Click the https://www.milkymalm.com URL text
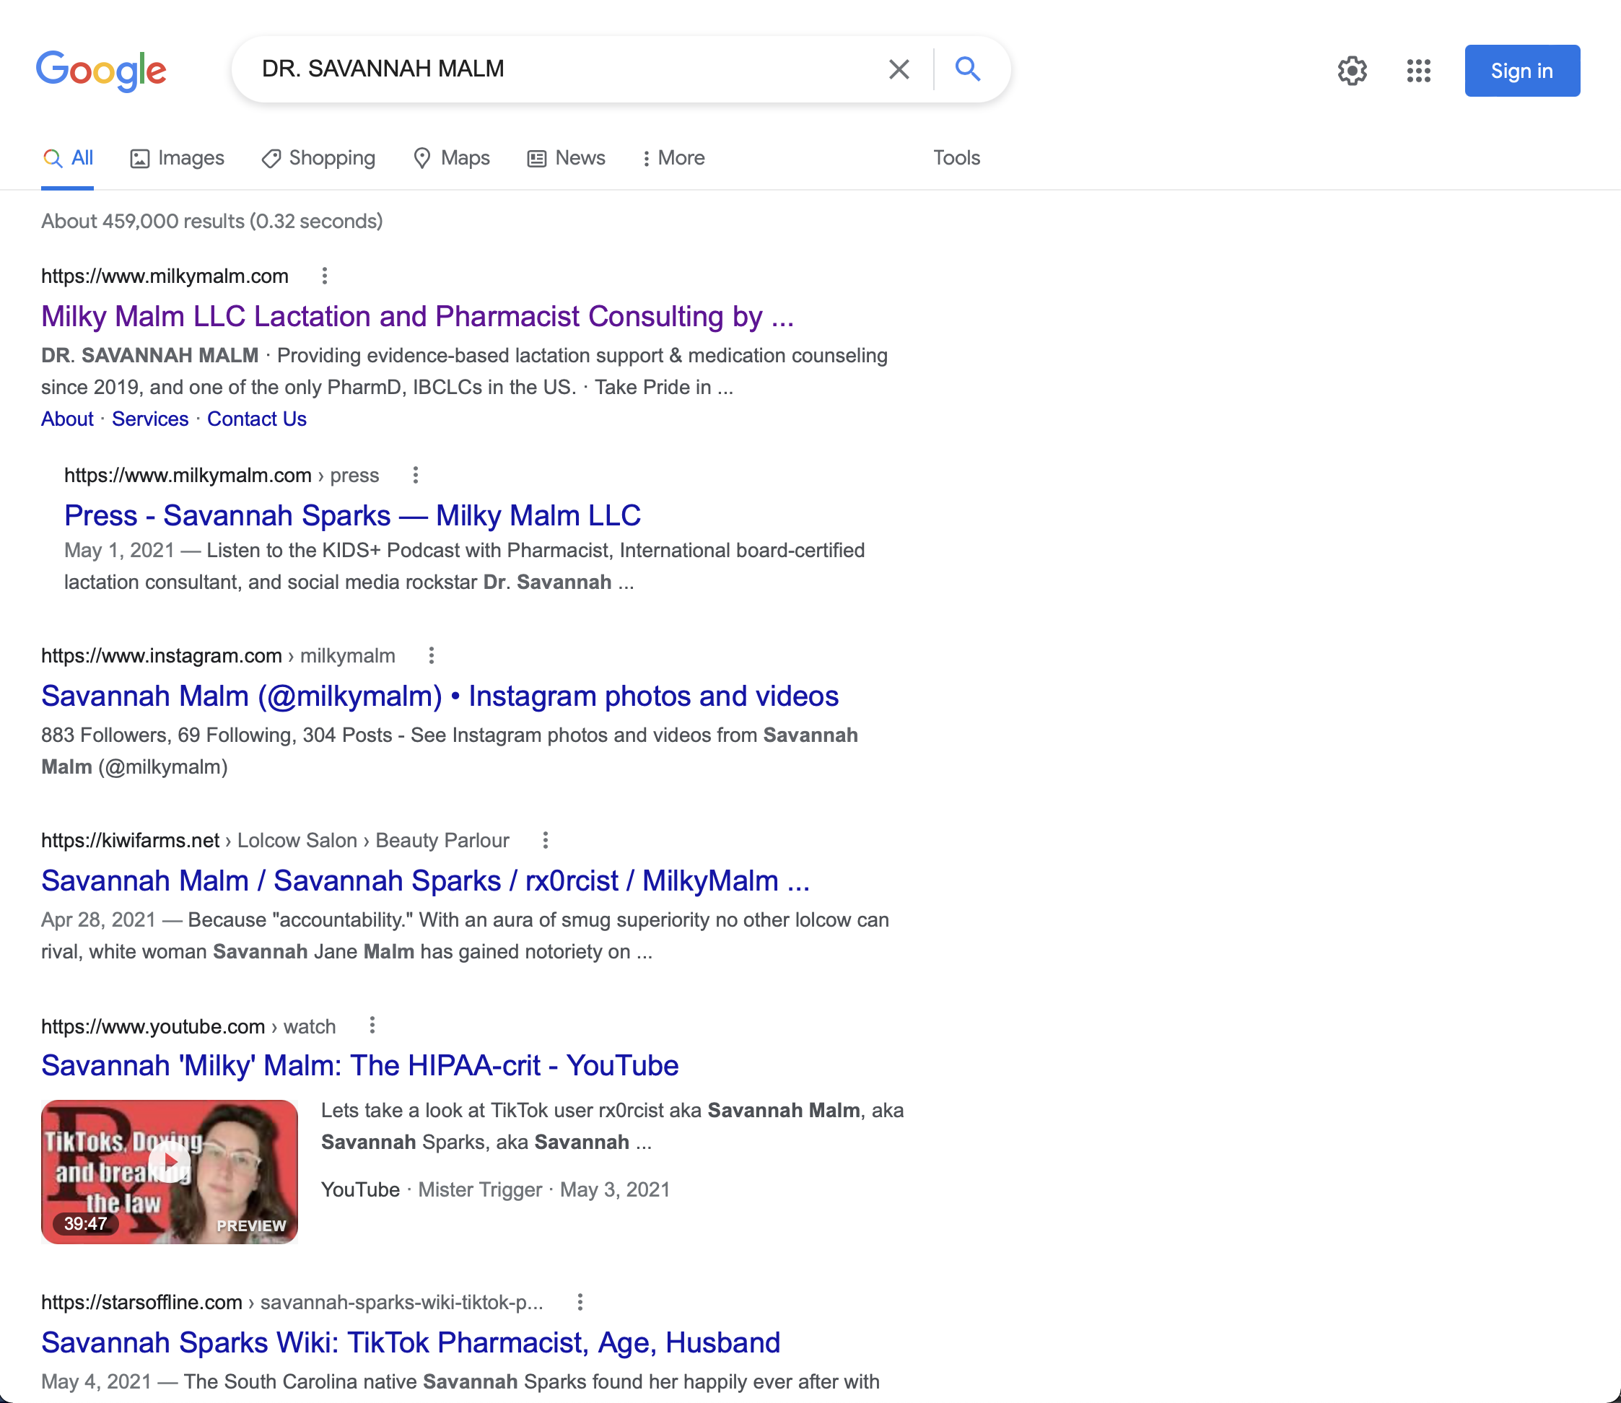 click(x=165, y=276)
